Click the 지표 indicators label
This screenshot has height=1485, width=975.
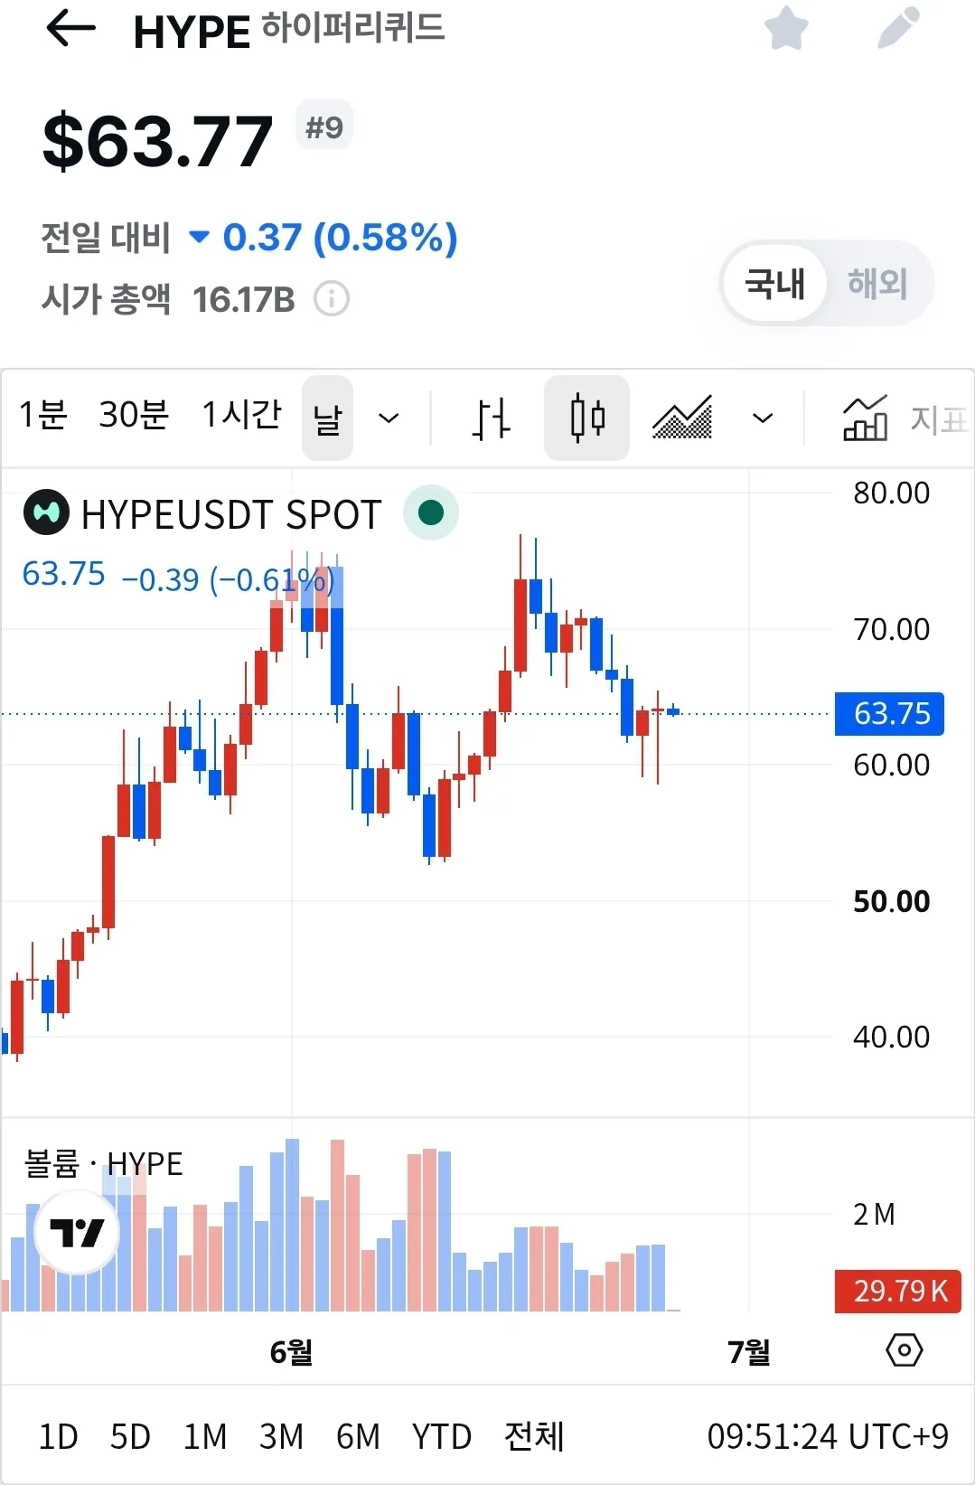(940, 419)
